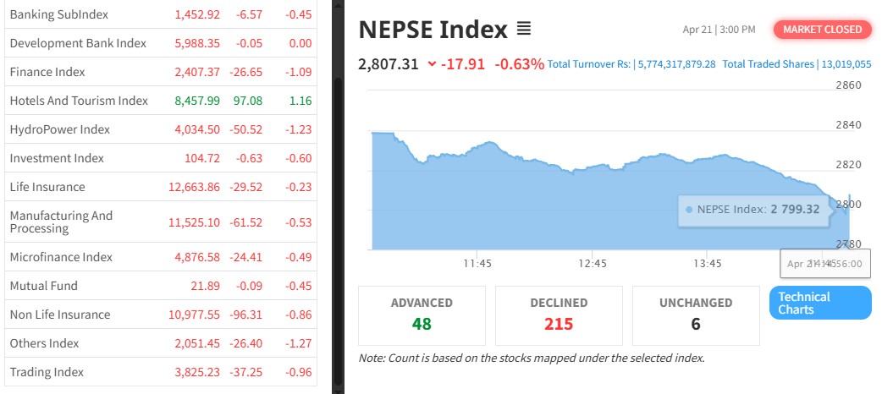Open the Investment Index entry
The image size is (882, 394).
pos(57,158)
